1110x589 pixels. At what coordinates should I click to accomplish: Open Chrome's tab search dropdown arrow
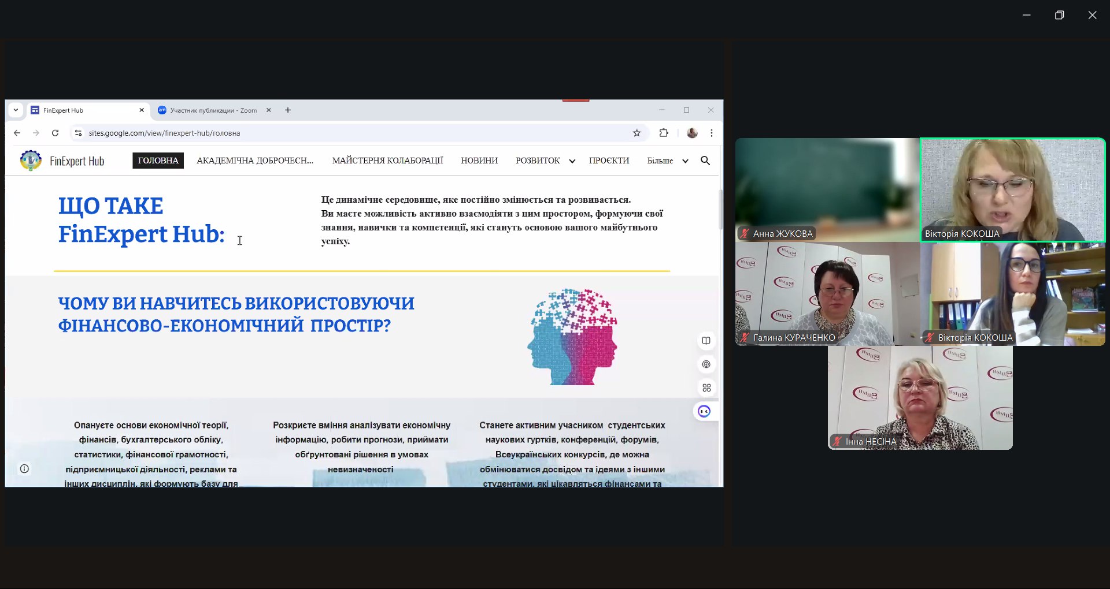[x=16, y=110]
